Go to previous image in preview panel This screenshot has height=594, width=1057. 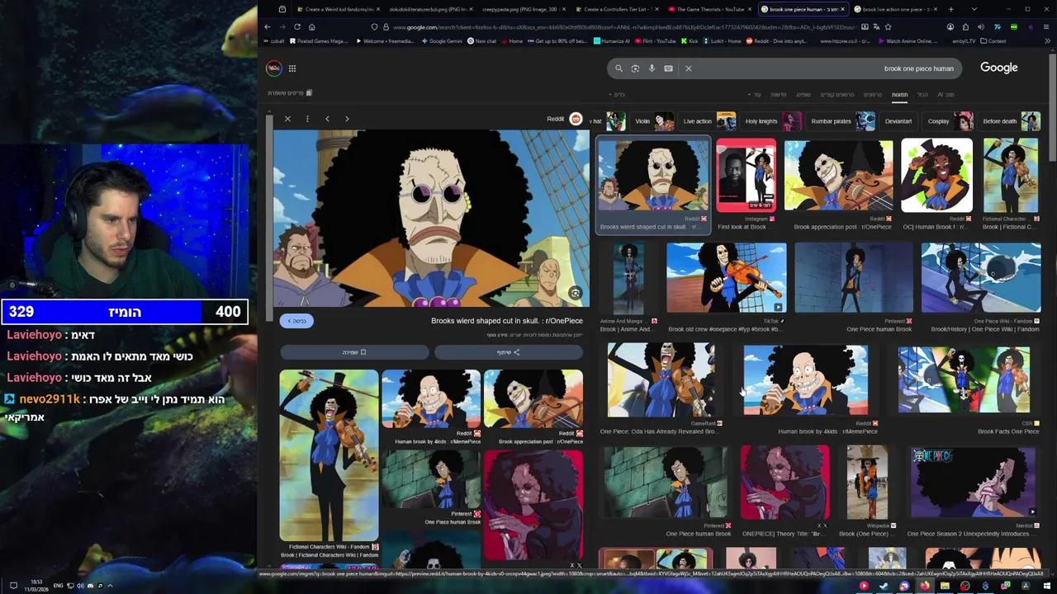tap(327, 119)
